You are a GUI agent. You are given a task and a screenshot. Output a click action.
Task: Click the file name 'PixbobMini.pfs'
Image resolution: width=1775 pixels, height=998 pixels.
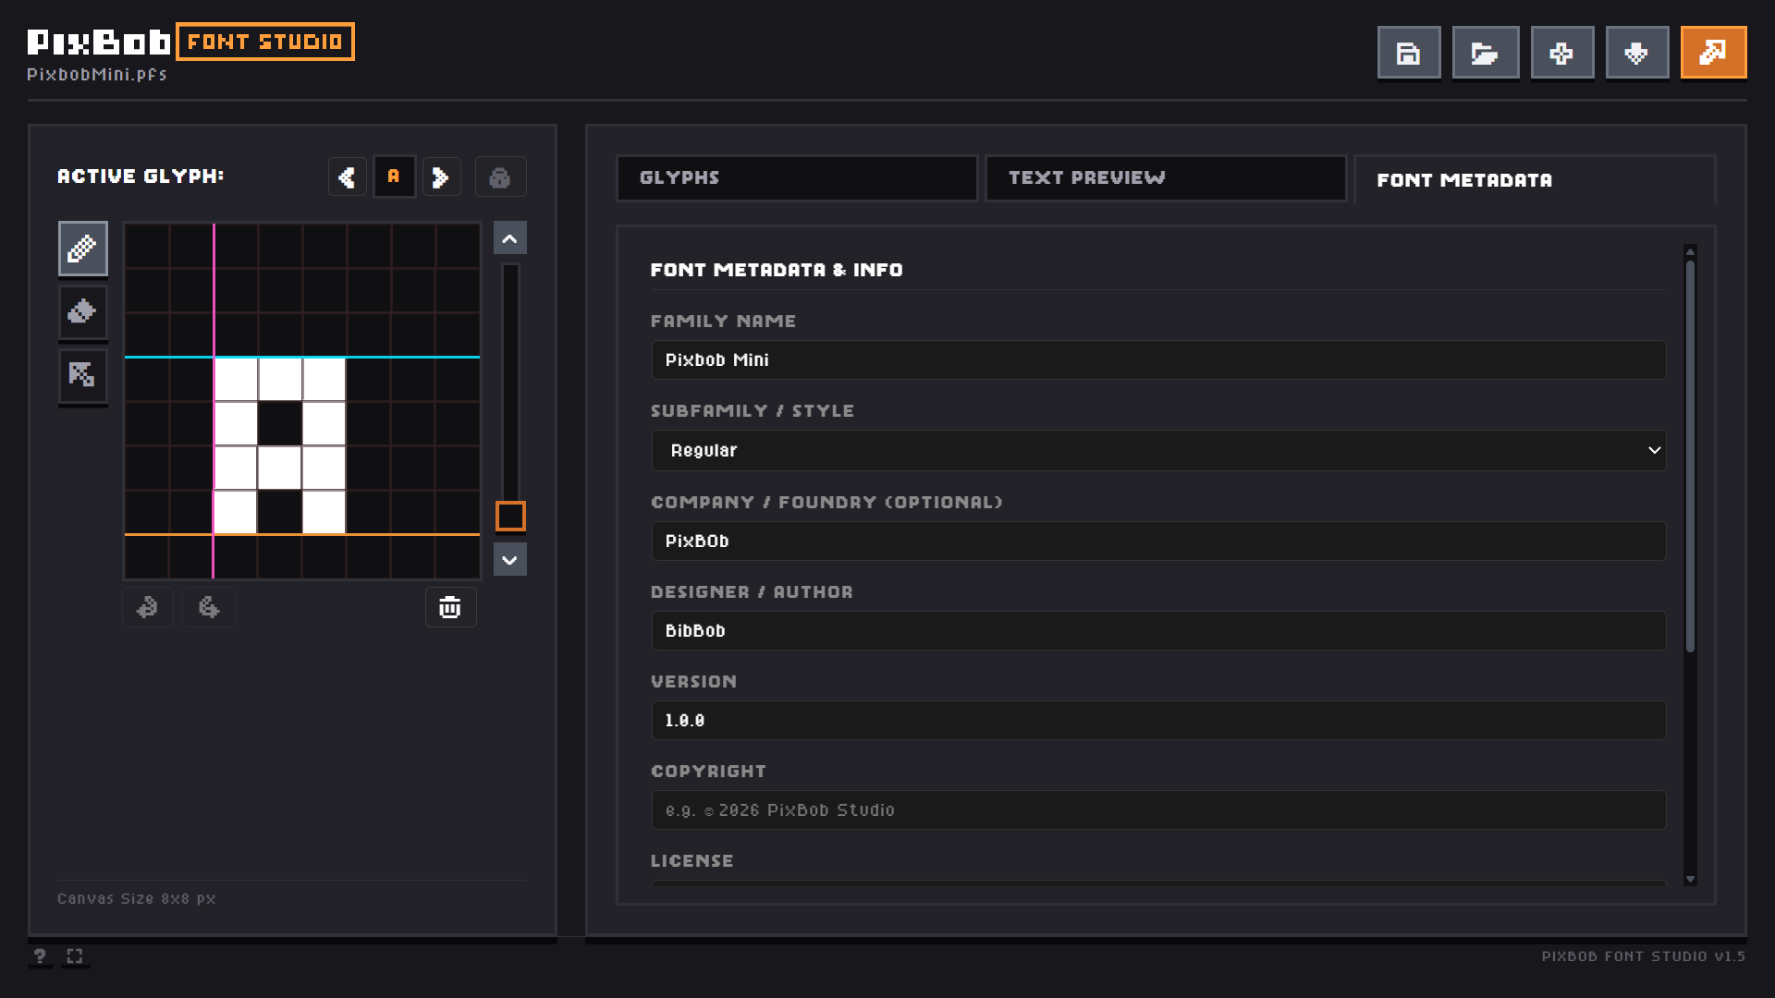click(97, 74)
